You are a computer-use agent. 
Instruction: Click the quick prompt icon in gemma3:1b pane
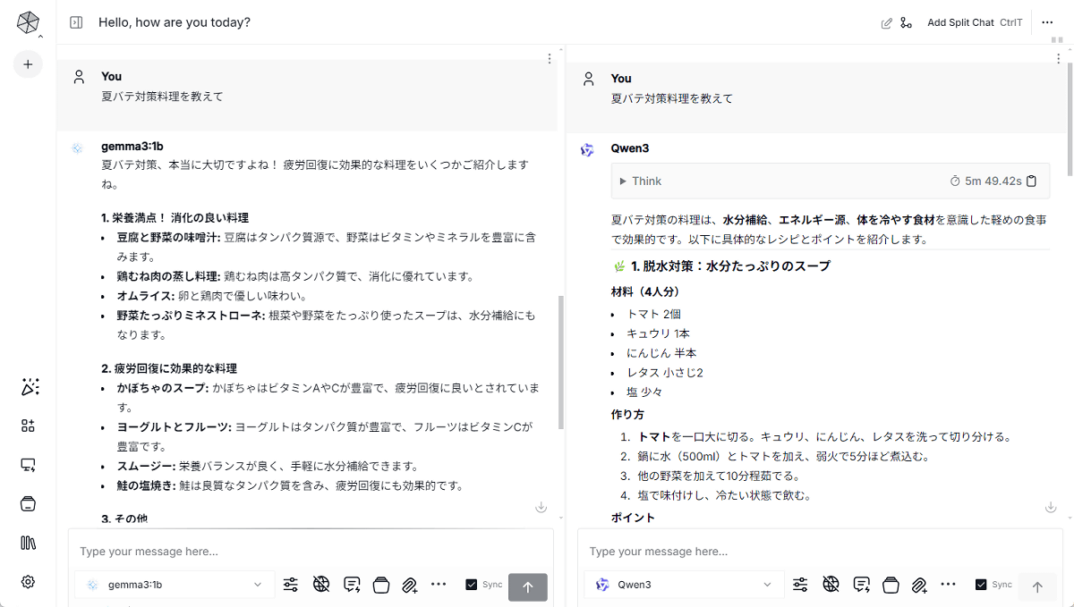[352, 585]
